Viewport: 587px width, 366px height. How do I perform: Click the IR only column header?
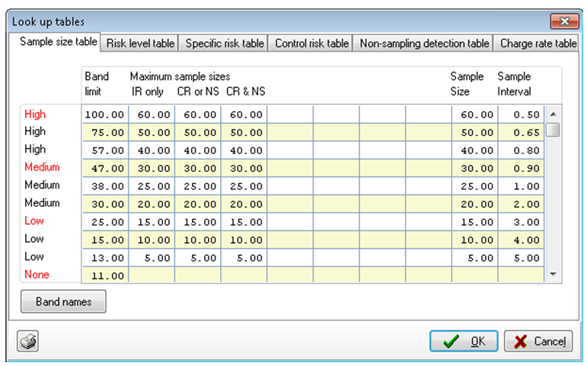(x=147, y=91)
